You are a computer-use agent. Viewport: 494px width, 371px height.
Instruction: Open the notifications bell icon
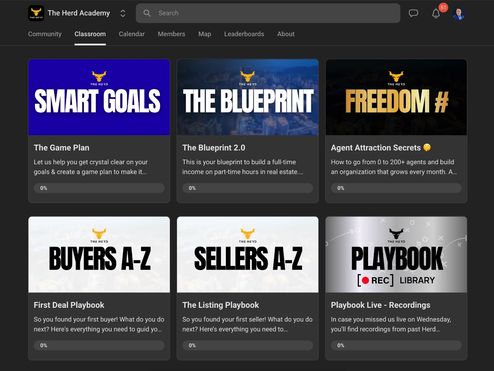point(436,13)
